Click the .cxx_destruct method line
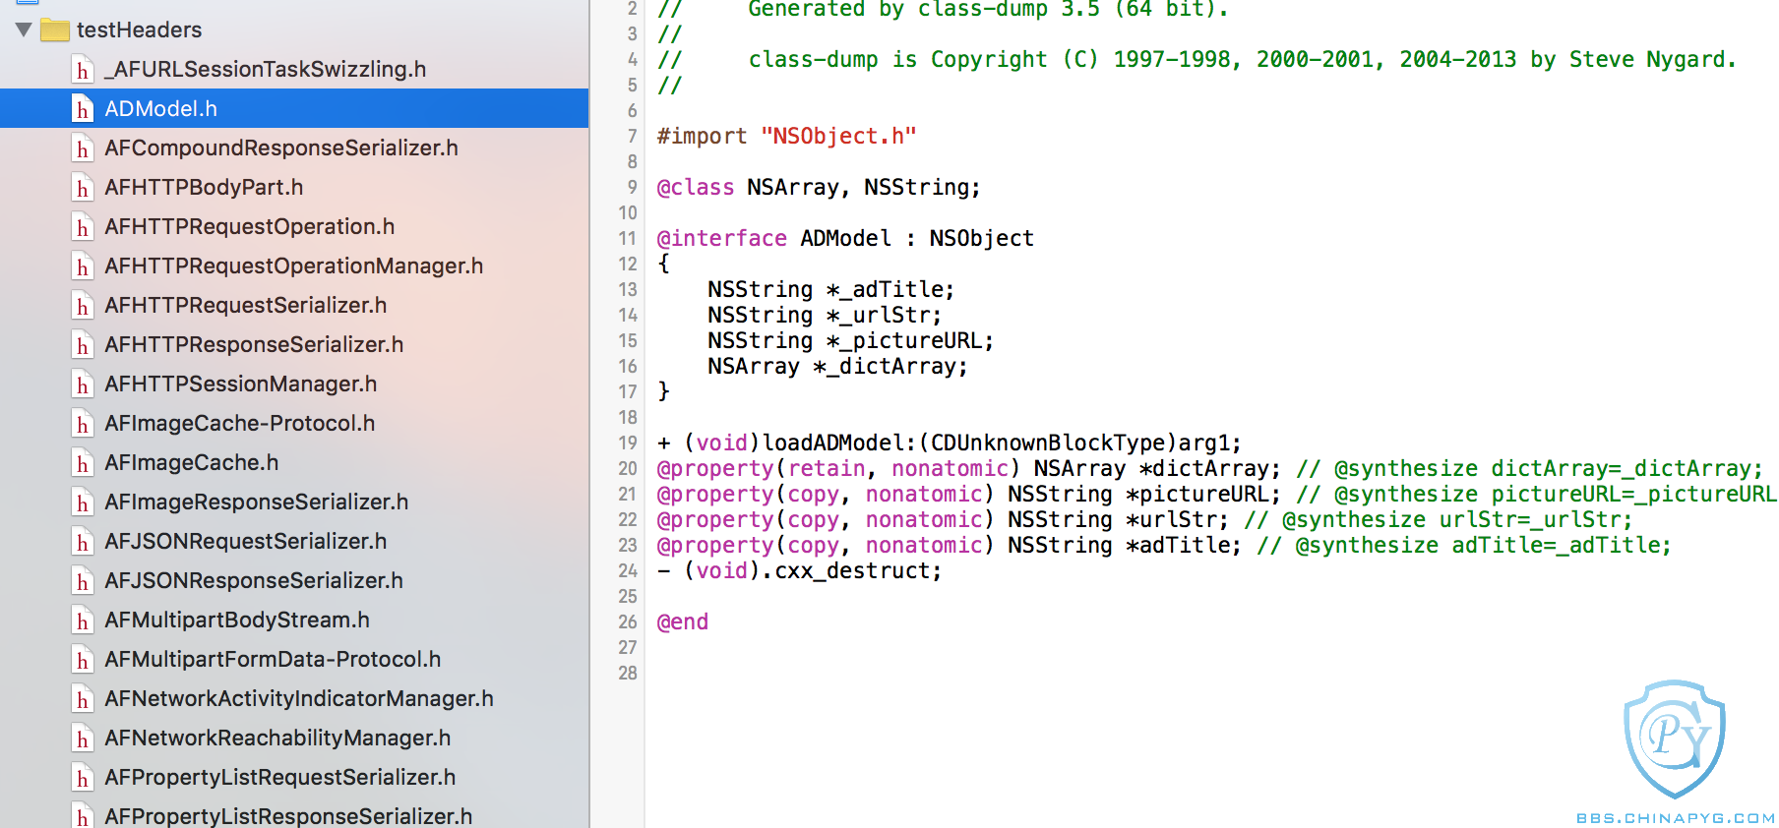1779x828 pixels. click(x=799, y=570)
